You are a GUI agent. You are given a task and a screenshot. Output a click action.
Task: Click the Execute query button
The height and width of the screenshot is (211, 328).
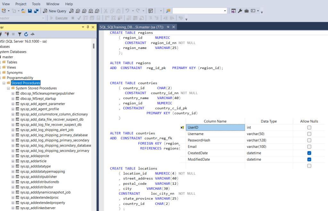[59, 18]
